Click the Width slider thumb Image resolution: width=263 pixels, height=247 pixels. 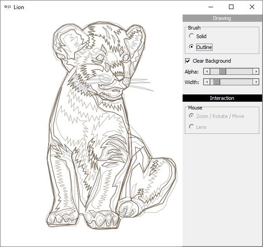(217, 82)
